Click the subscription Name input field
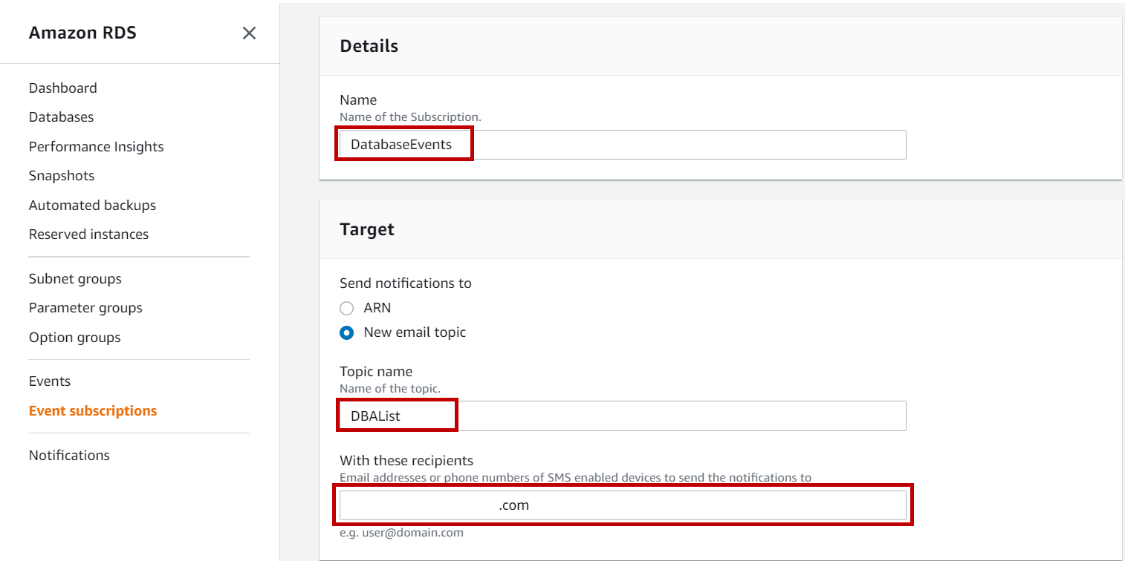Image resolution: width=1125 pixels, height=561 pixels. tap(623, 145)
